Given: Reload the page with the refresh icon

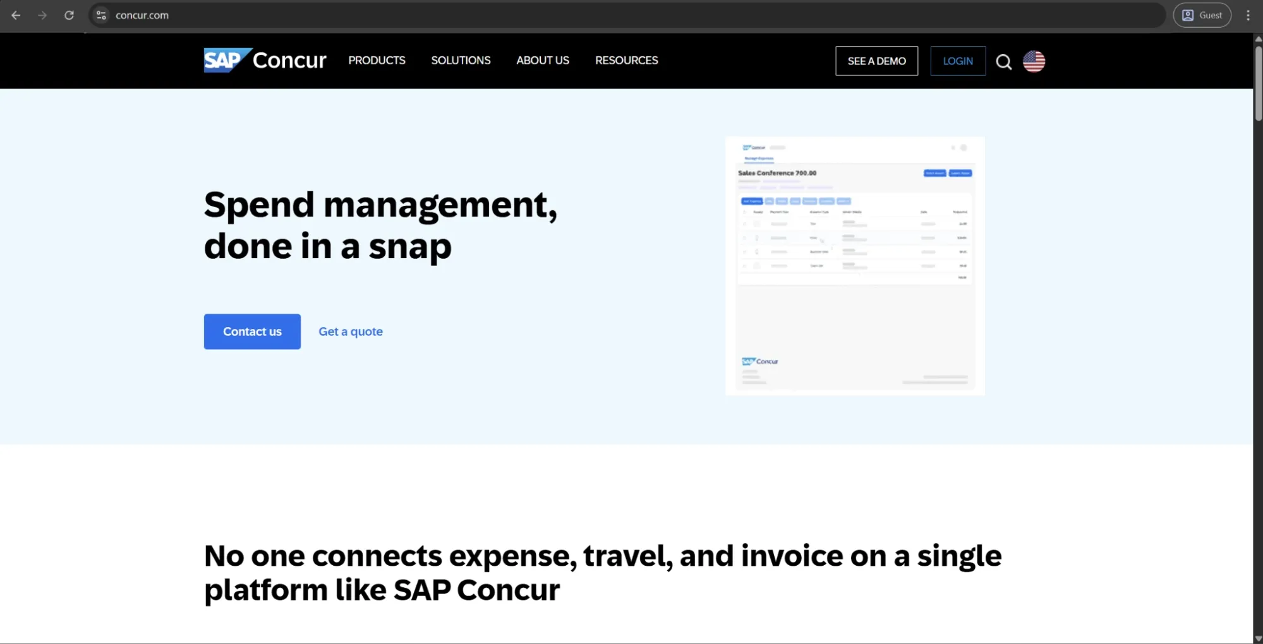Looking at the screenshot, I should (69, 15).
